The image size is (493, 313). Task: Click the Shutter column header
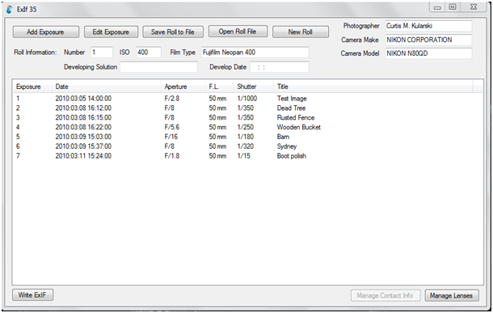[254, 87]
